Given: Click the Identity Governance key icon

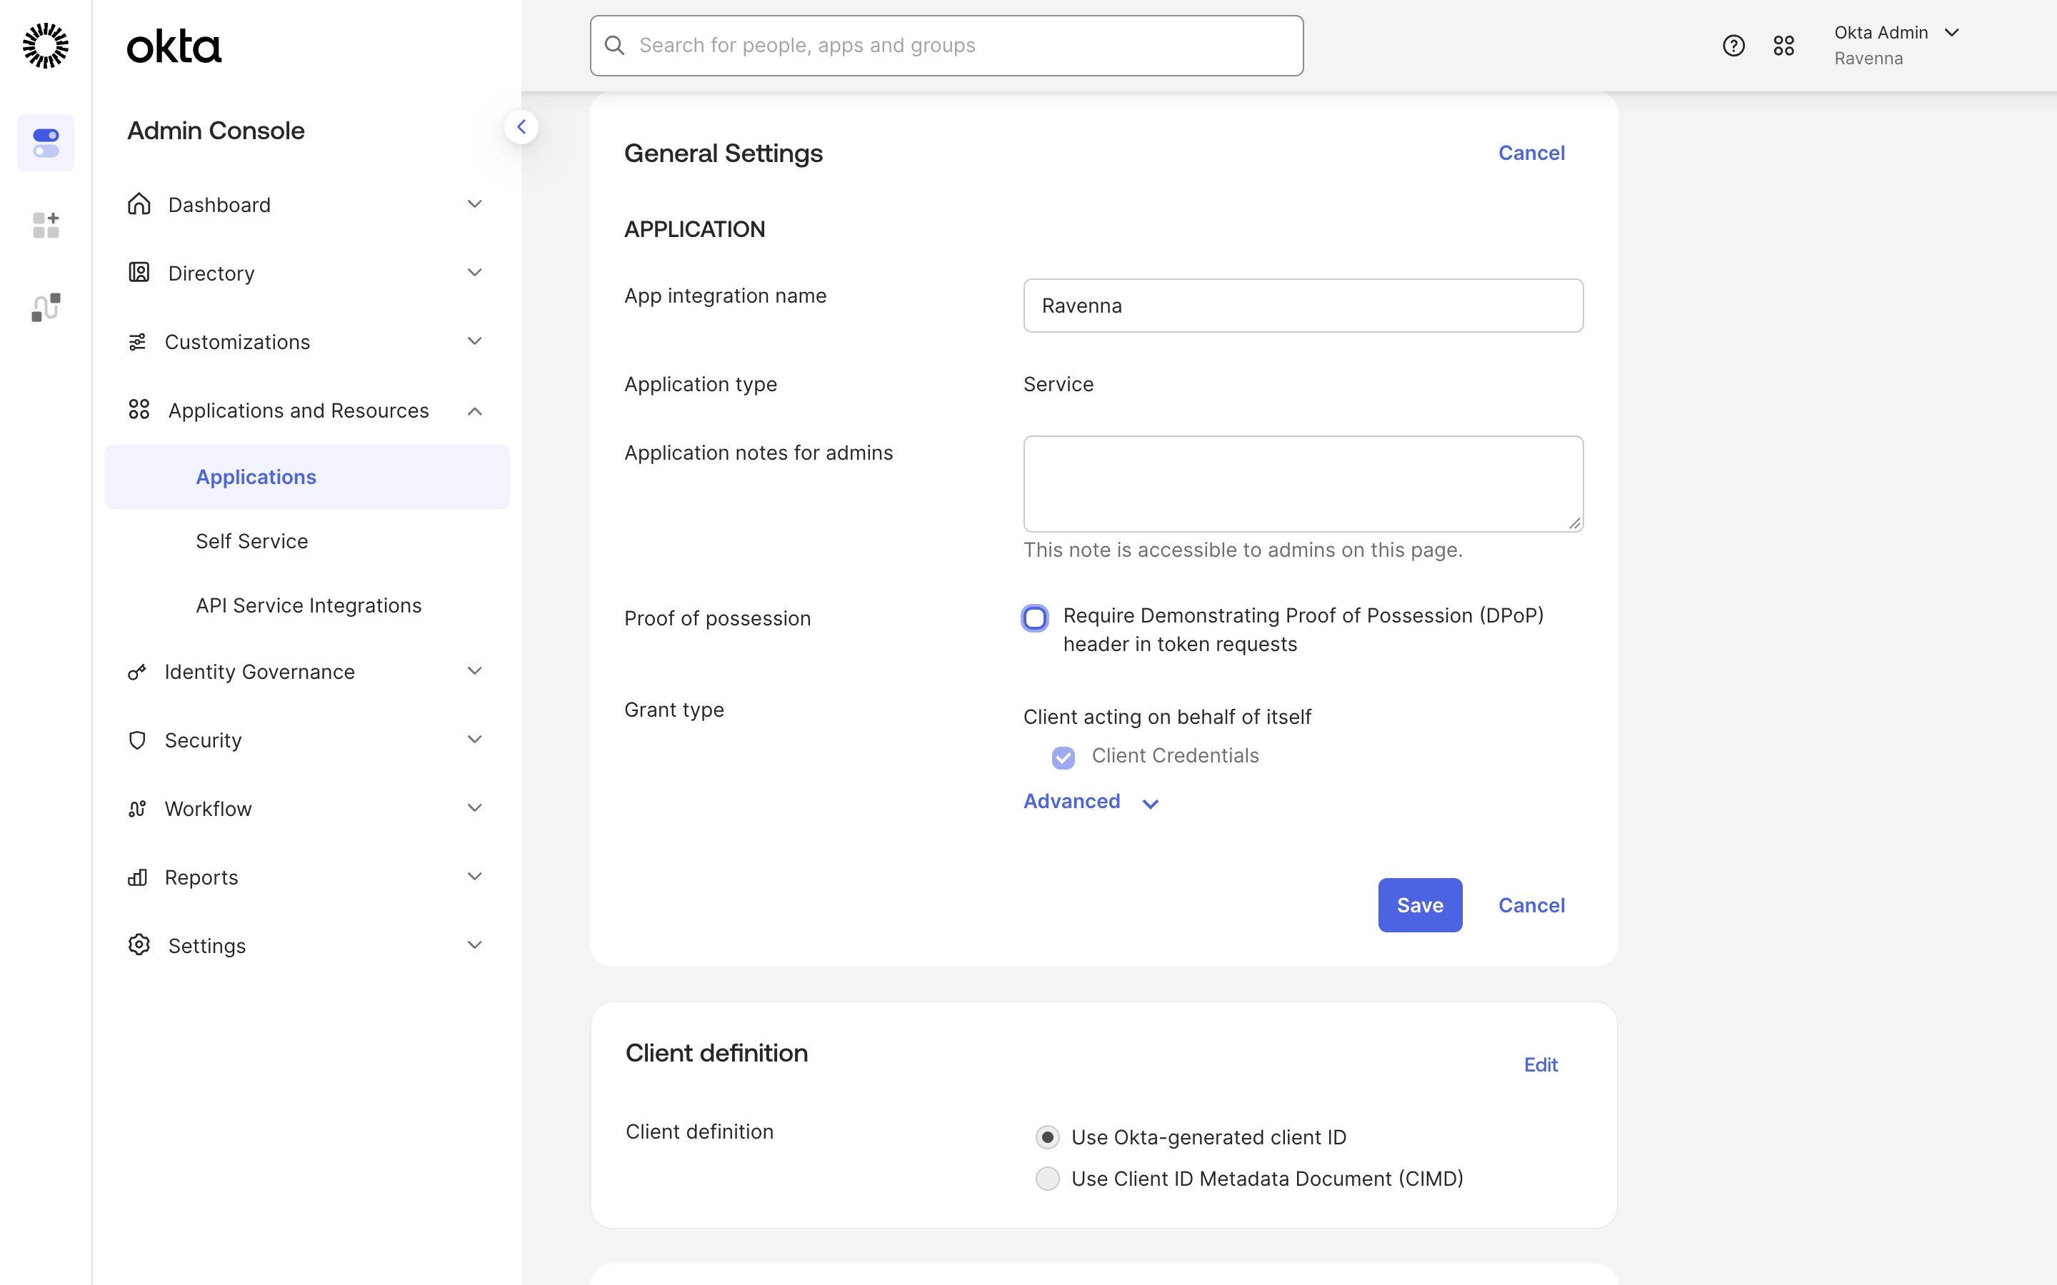Looking at the screenshot, I should pos(137,672).
